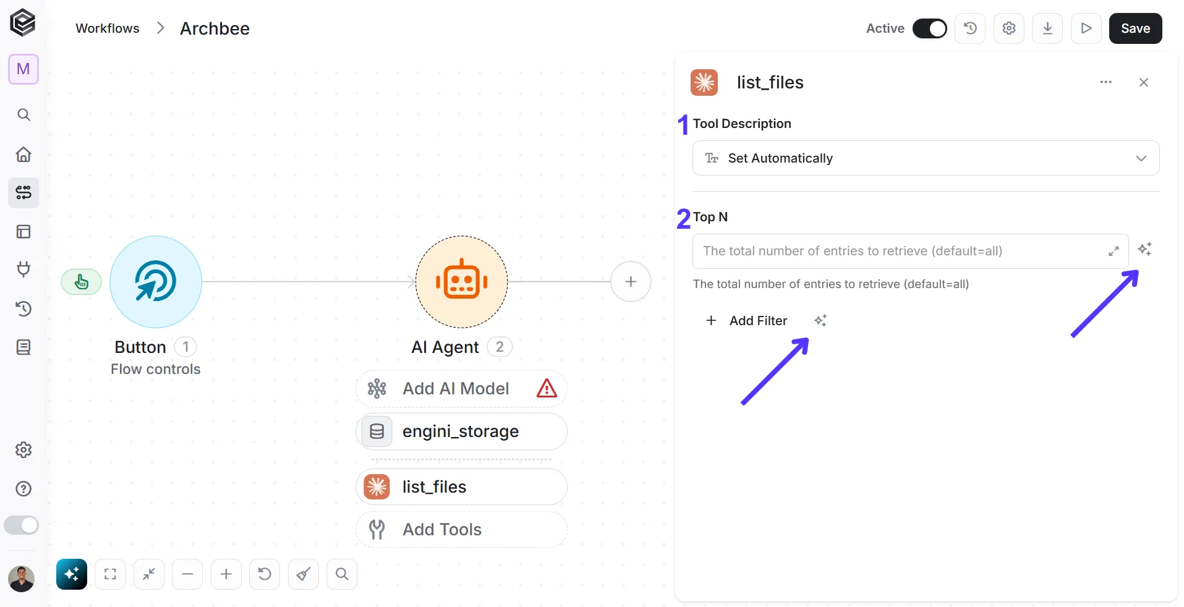Image resolution: width=1184 pixels, height=607 pixels.
Task: Click the manual trigger hand icon
Action: (82, 282)
